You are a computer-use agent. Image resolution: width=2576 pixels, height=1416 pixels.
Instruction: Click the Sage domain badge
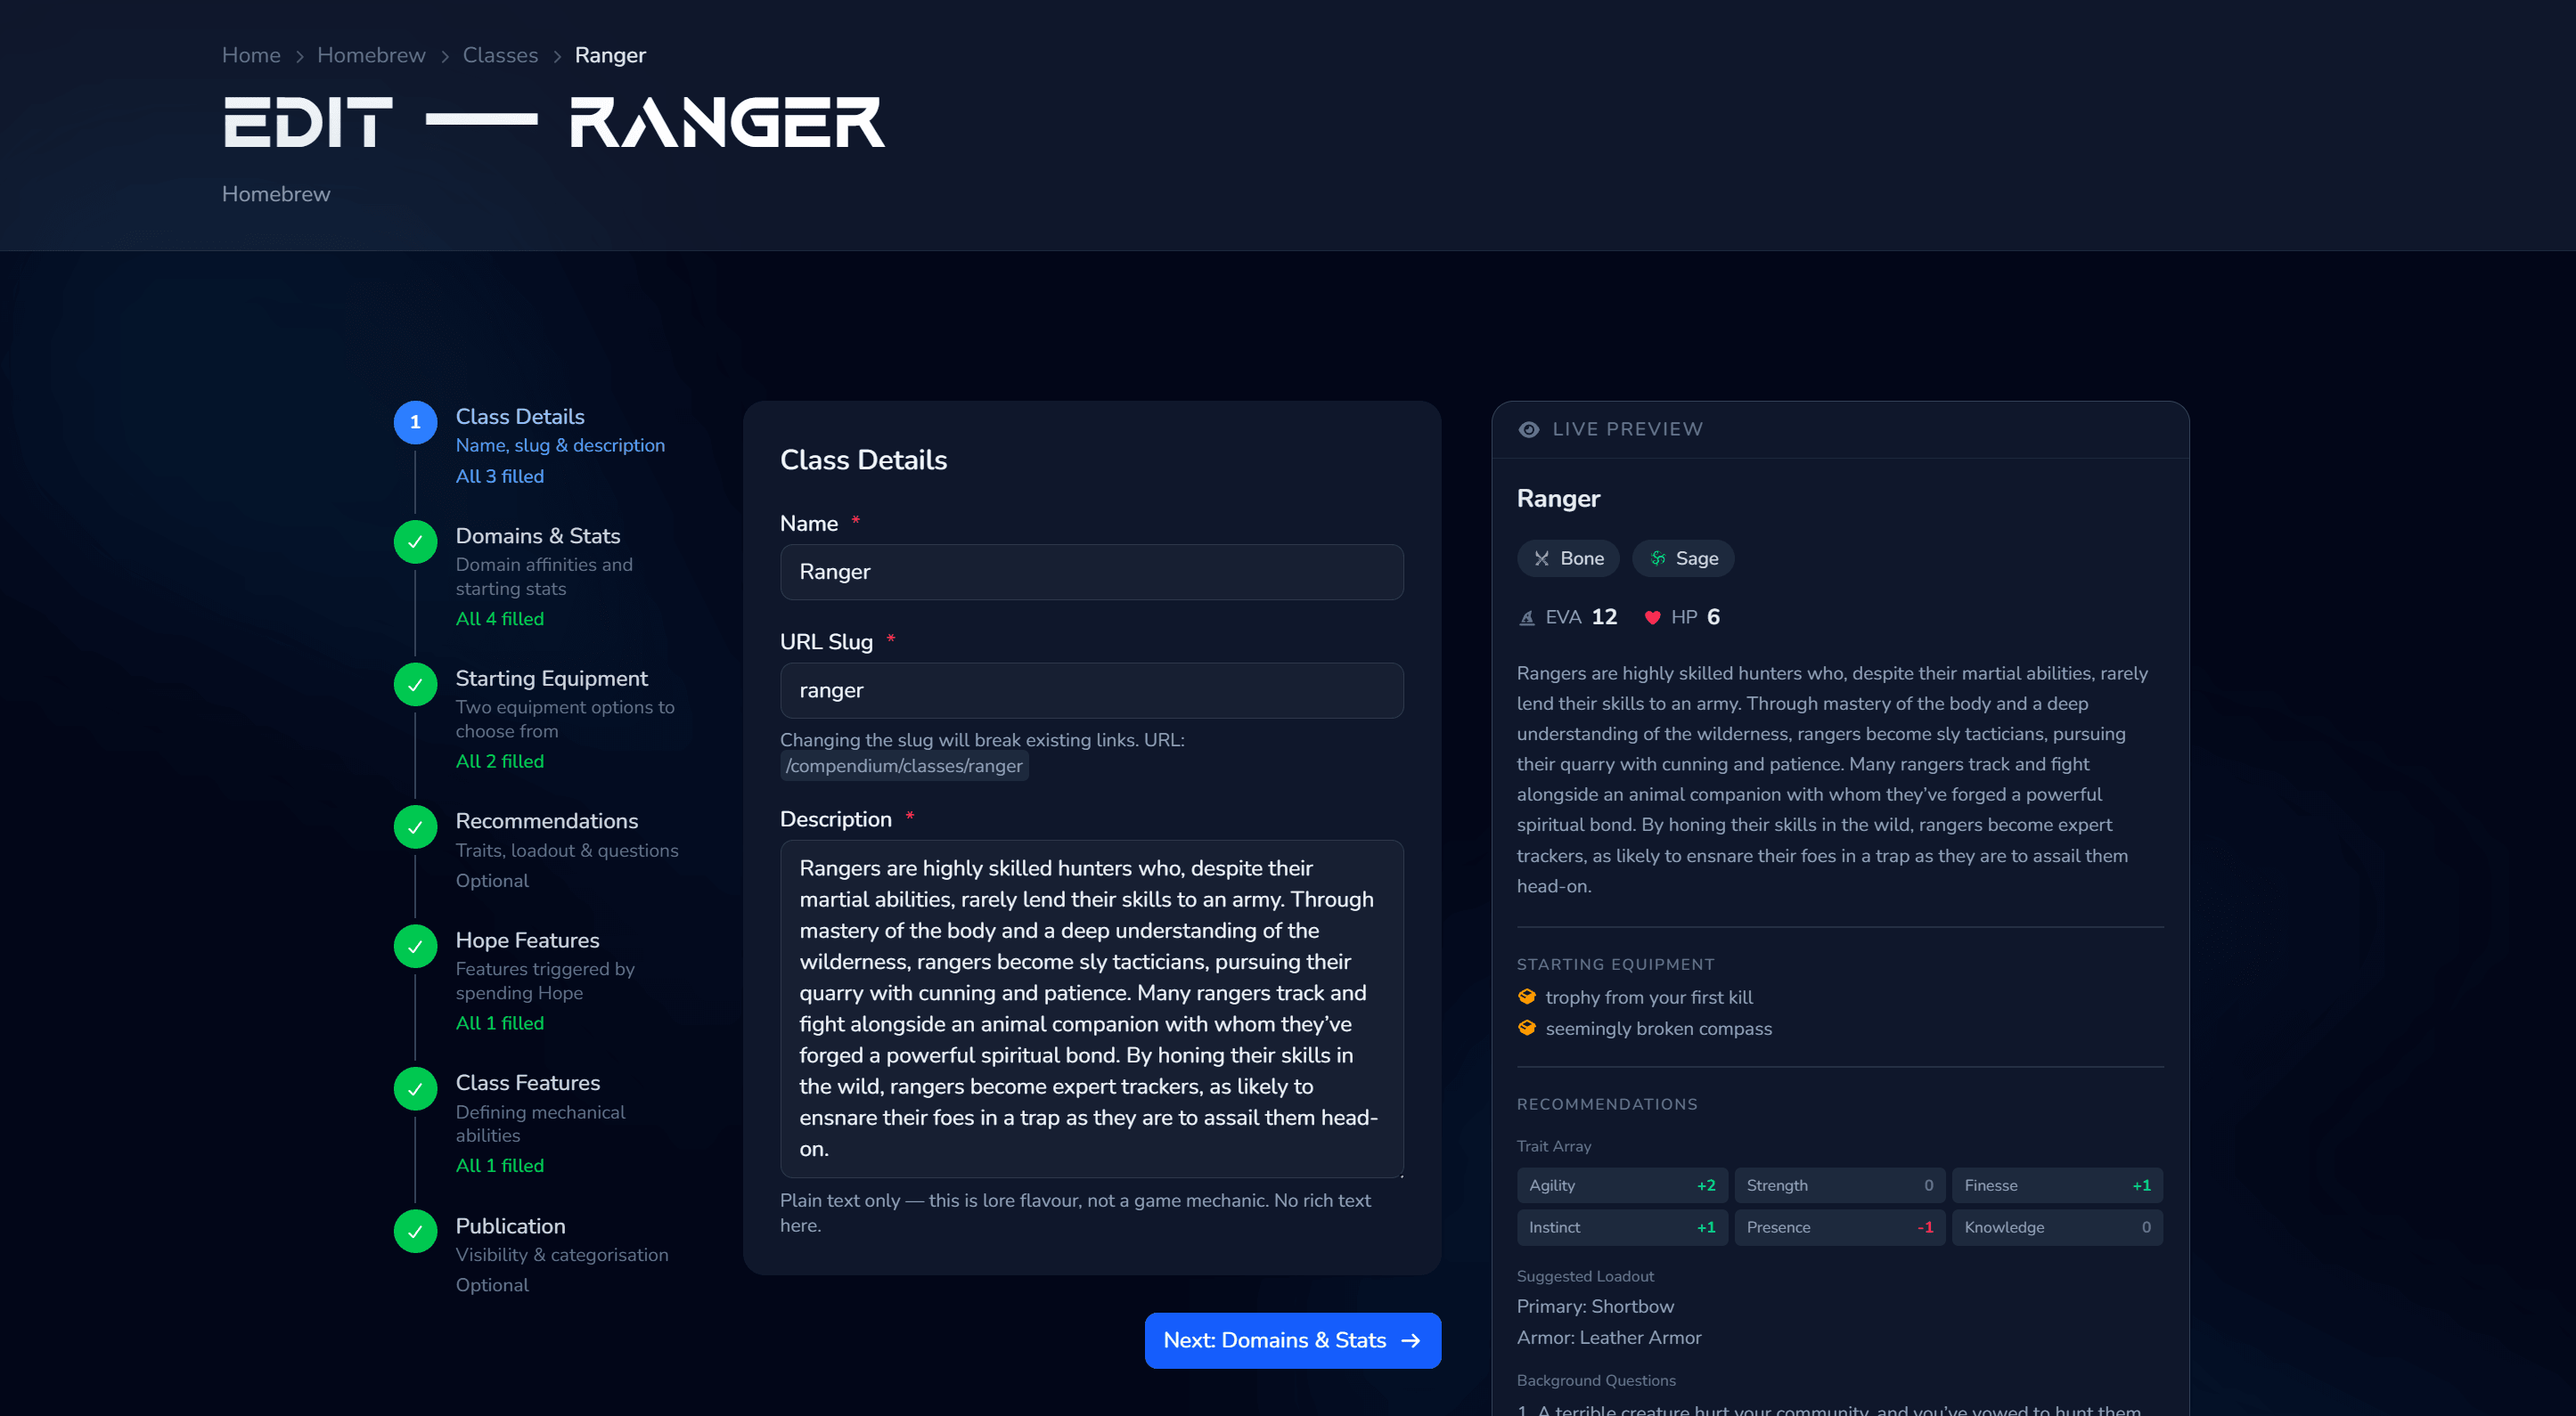click(x=1683, y=558)
